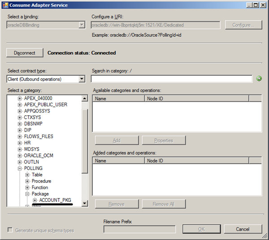Open the Select contract type dropdown
The image size is (269, 240).
coord(82,79)
